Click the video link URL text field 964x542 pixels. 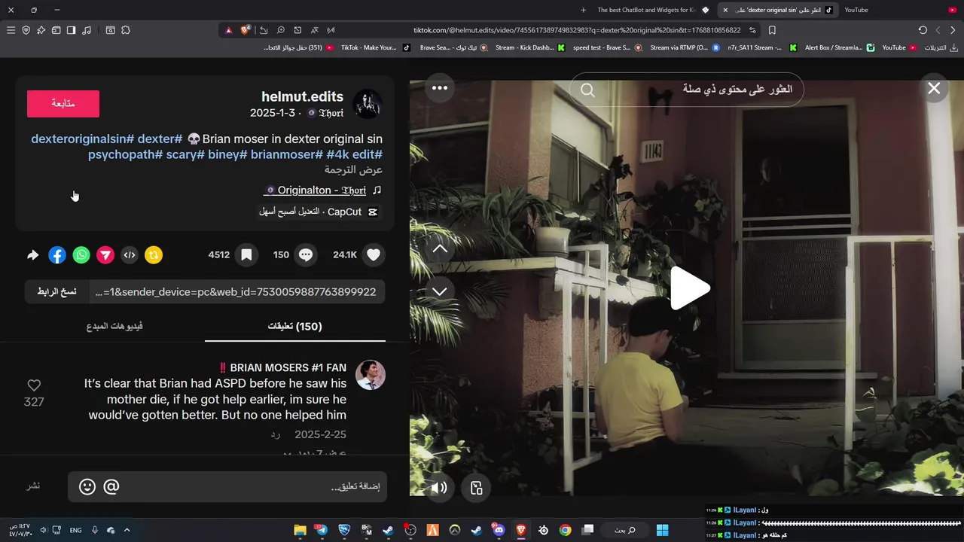tap(236, 292)
